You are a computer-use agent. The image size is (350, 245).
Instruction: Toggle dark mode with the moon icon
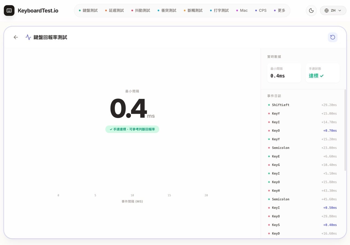click(x=311, y=10)
